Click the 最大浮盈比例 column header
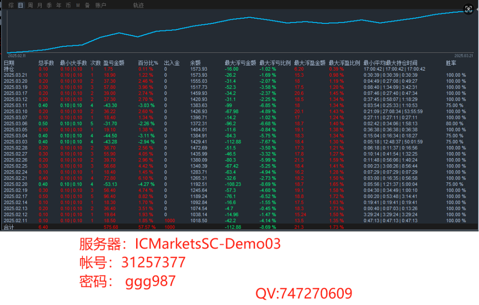 point(344,63)
